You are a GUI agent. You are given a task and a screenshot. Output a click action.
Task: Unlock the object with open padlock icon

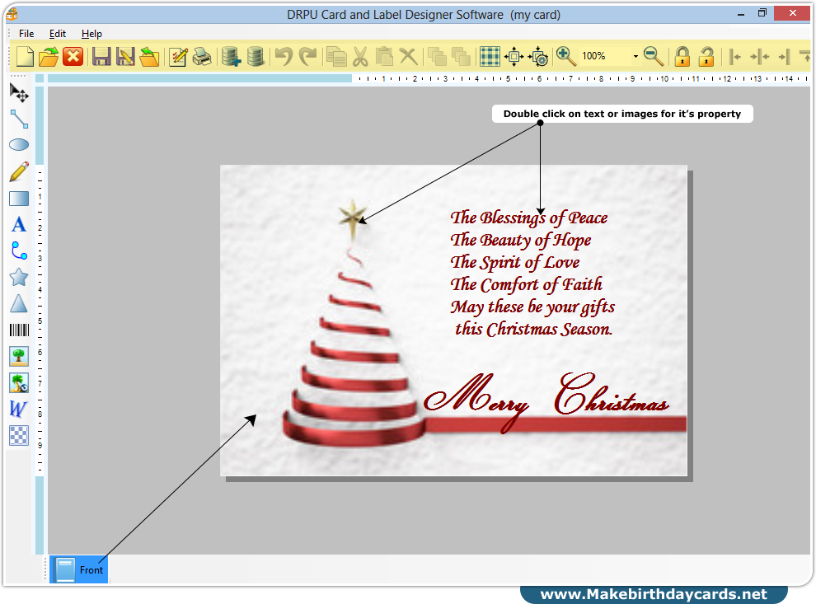point(706,56)
